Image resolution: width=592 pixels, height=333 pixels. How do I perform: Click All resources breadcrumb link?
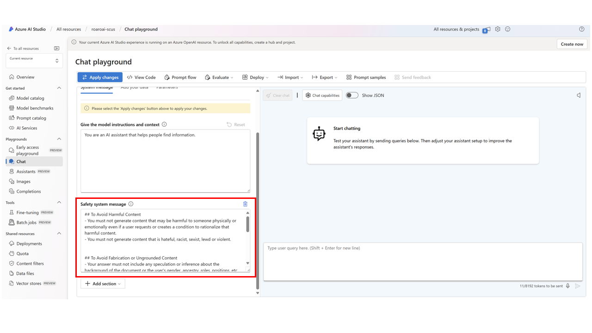pos(68,29)
